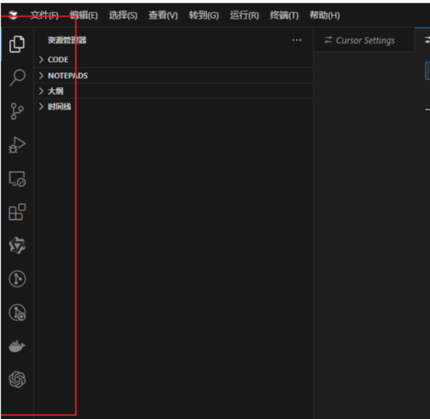Open the 转到(G) menu
The image size is (430, 419).
tap(204, 15)
